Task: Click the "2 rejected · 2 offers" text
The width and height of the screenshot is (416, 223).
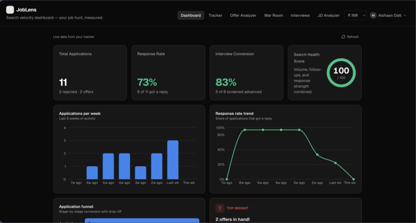Action: click(x=76, y=92)
